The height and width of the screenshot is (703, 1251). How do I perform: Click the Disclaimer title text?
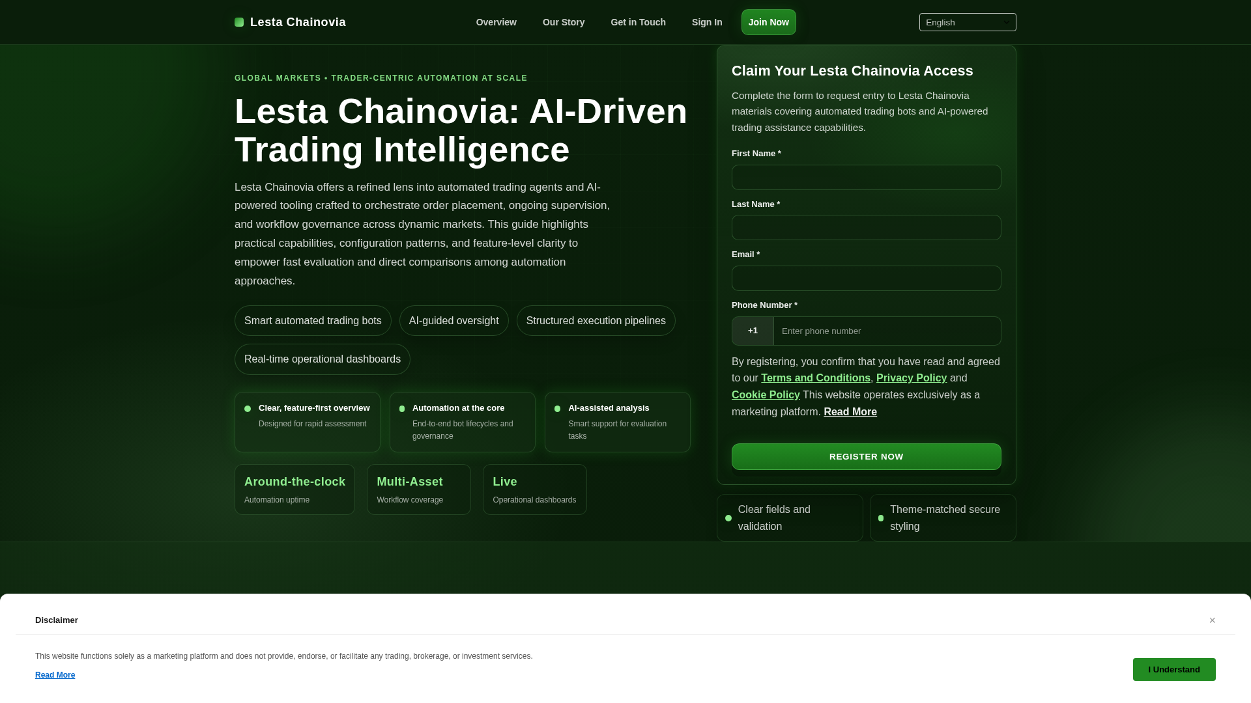57,620
